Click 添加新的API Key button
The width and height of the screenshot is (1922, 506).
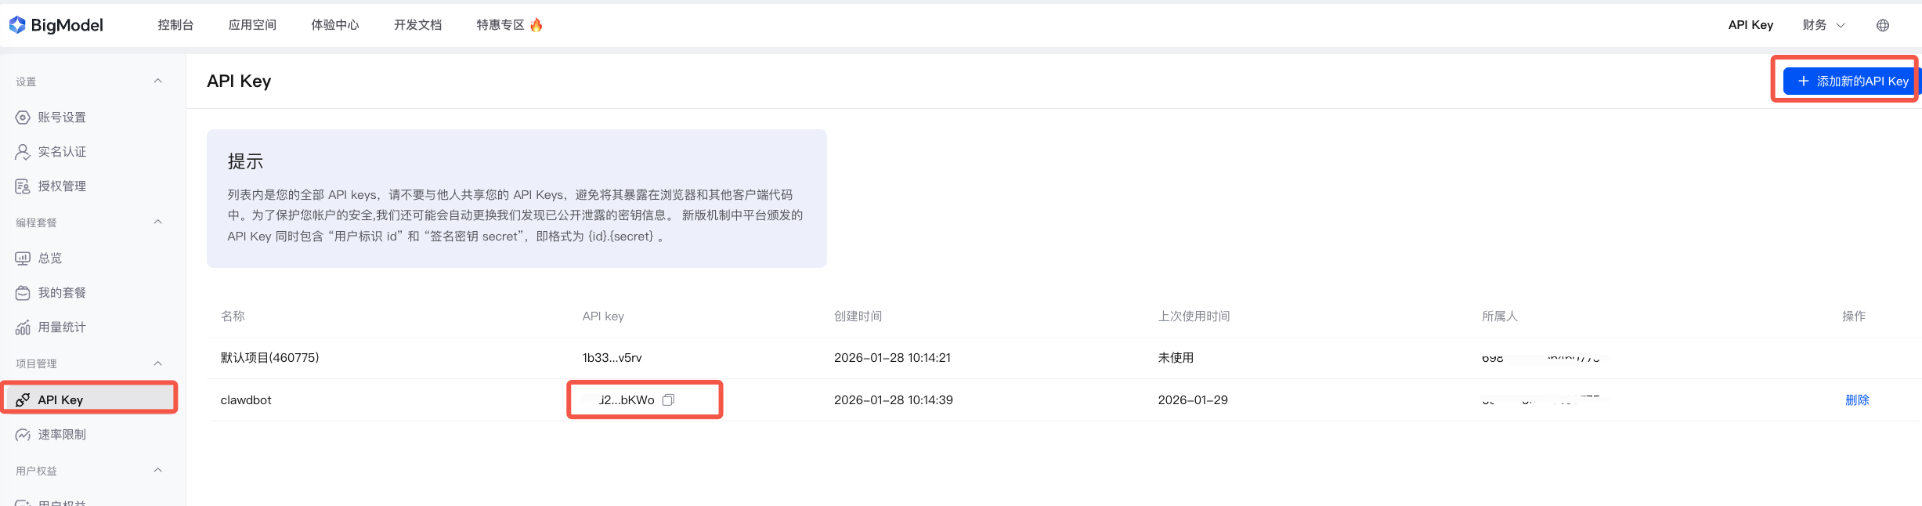click(x=1852, y=81)
